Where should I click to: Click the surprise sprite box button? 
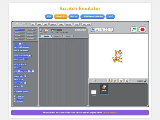[127, 81]
